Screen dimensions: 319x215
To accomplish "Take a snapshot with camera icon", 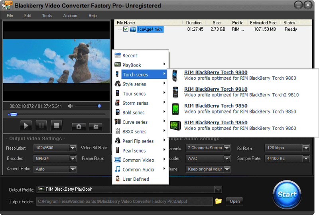I will 79,127.
